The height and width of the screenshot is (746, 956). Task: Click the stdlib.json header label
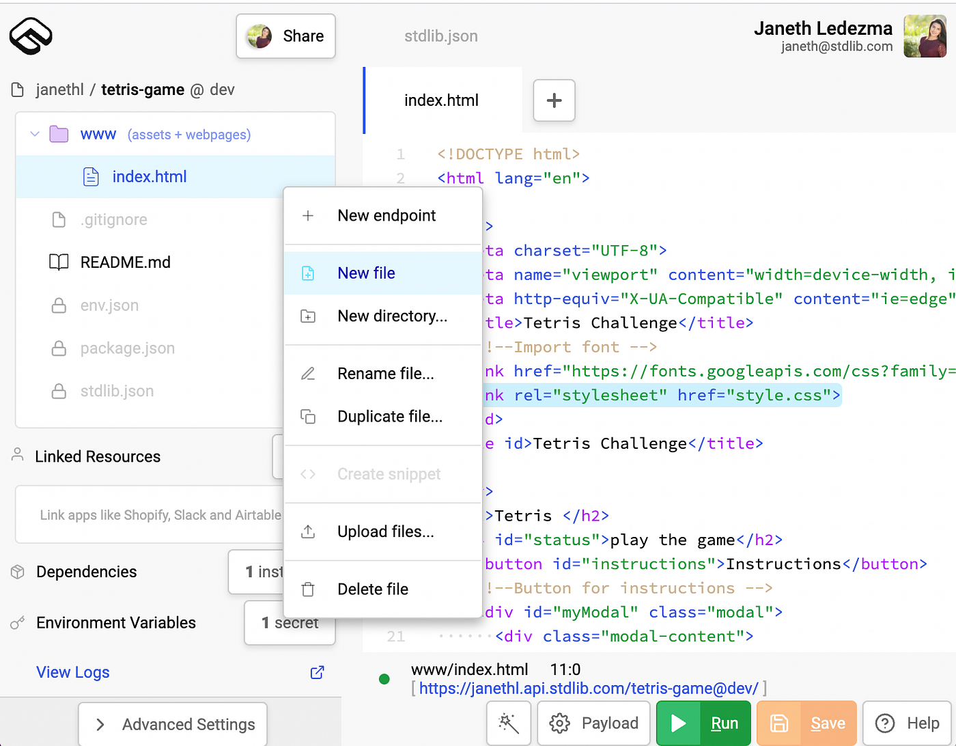[441, 36]
